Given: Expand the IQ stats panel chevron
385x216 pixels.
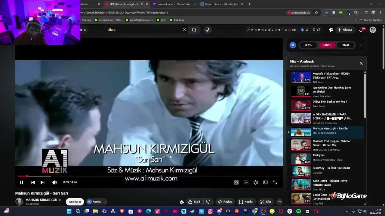Looking at the screenshot, I should pos(361,45).
